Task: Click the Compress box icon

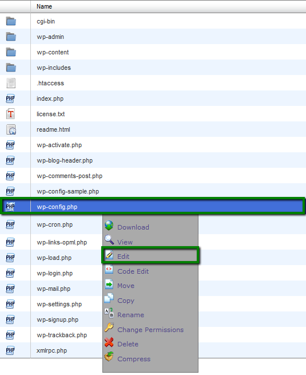Action: (109, 357)
